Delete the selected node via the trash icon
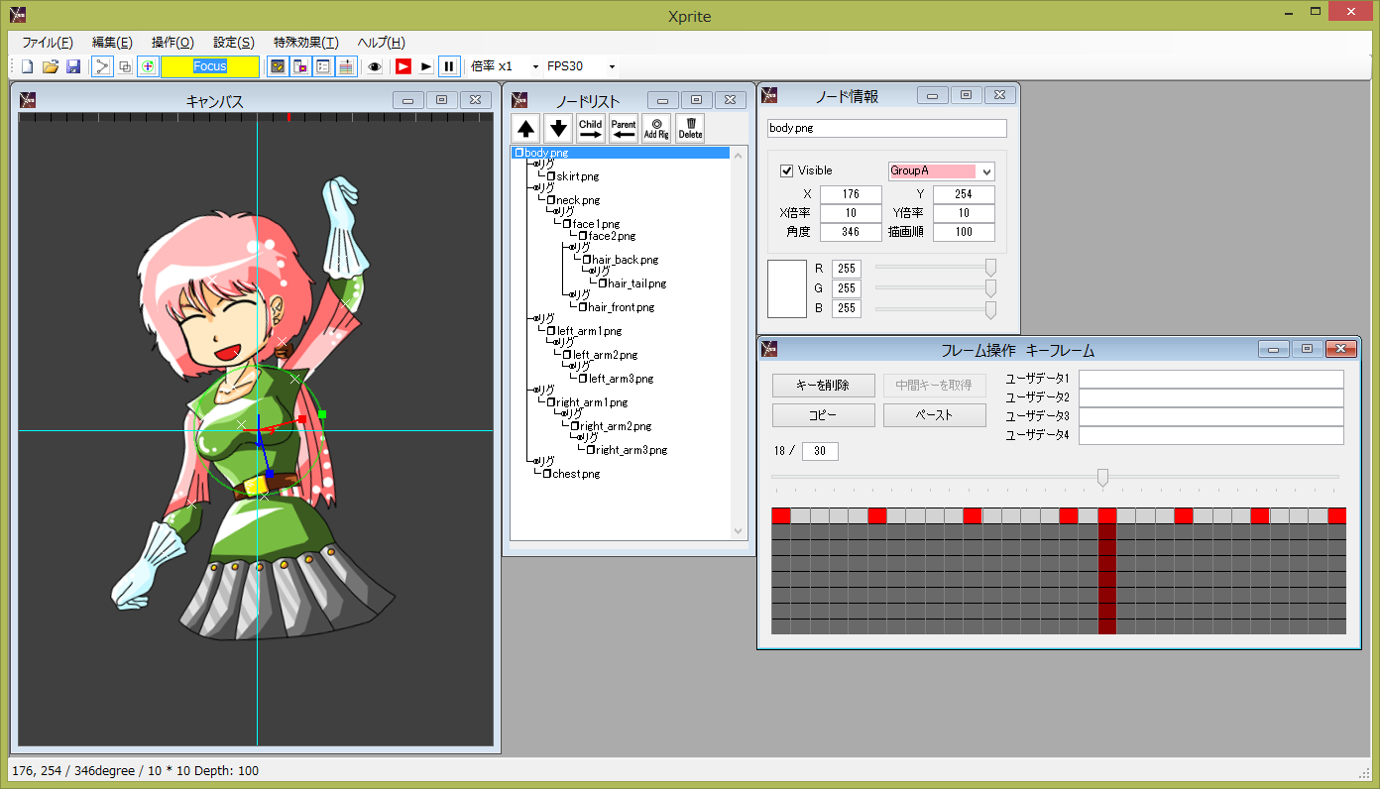Screen dimensions: 1380x789 [690, 128]
